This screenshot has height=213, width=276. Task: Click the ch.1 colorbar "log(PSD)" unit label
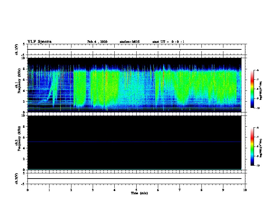(261, 91)
